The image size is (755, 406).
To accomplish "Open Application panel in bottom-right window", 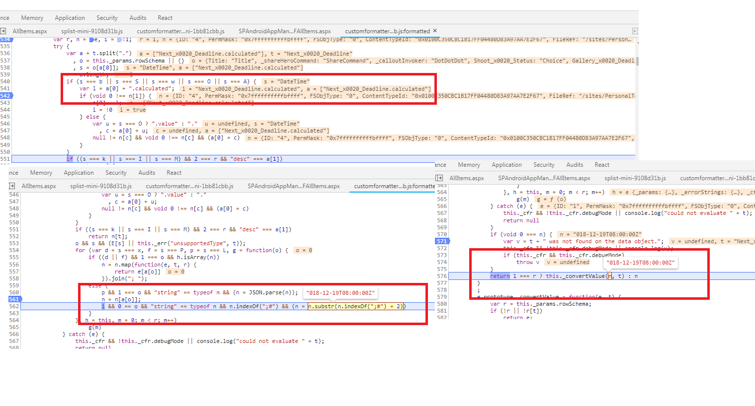I will click(x=506, y=165).
